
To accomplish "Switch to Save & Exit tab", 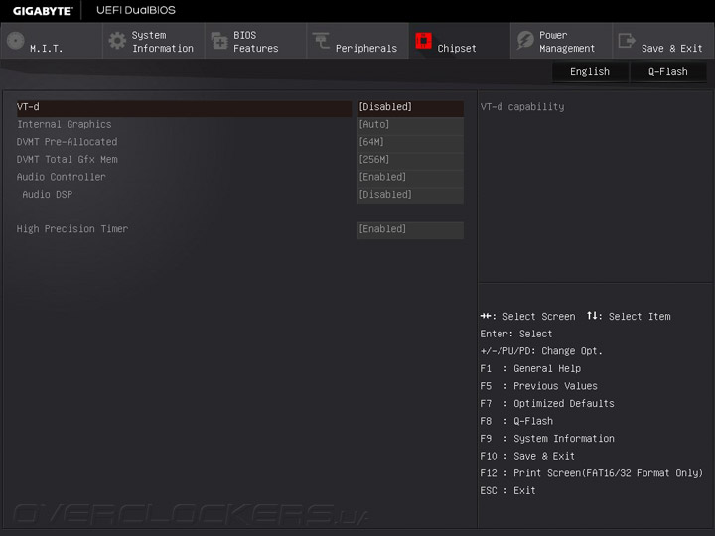I will pyautogui.click(x=663, y=41).
